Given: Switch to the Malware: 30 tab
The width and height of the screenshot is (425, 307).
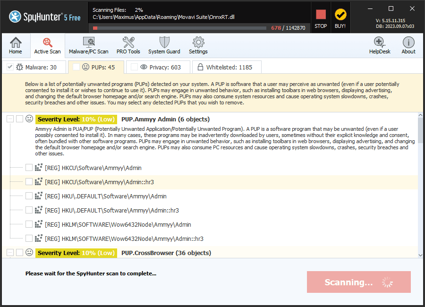Looking at the screenshot, I should [x=34, y=67].
